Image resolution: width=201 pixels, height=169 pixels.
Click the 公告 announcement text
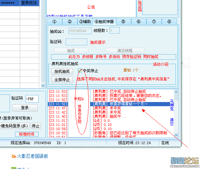pyautogui.click(x=91, y=7)
